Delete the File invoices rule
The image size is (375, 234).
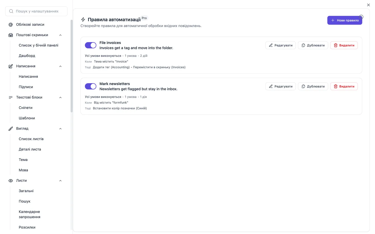coord(344,45)
